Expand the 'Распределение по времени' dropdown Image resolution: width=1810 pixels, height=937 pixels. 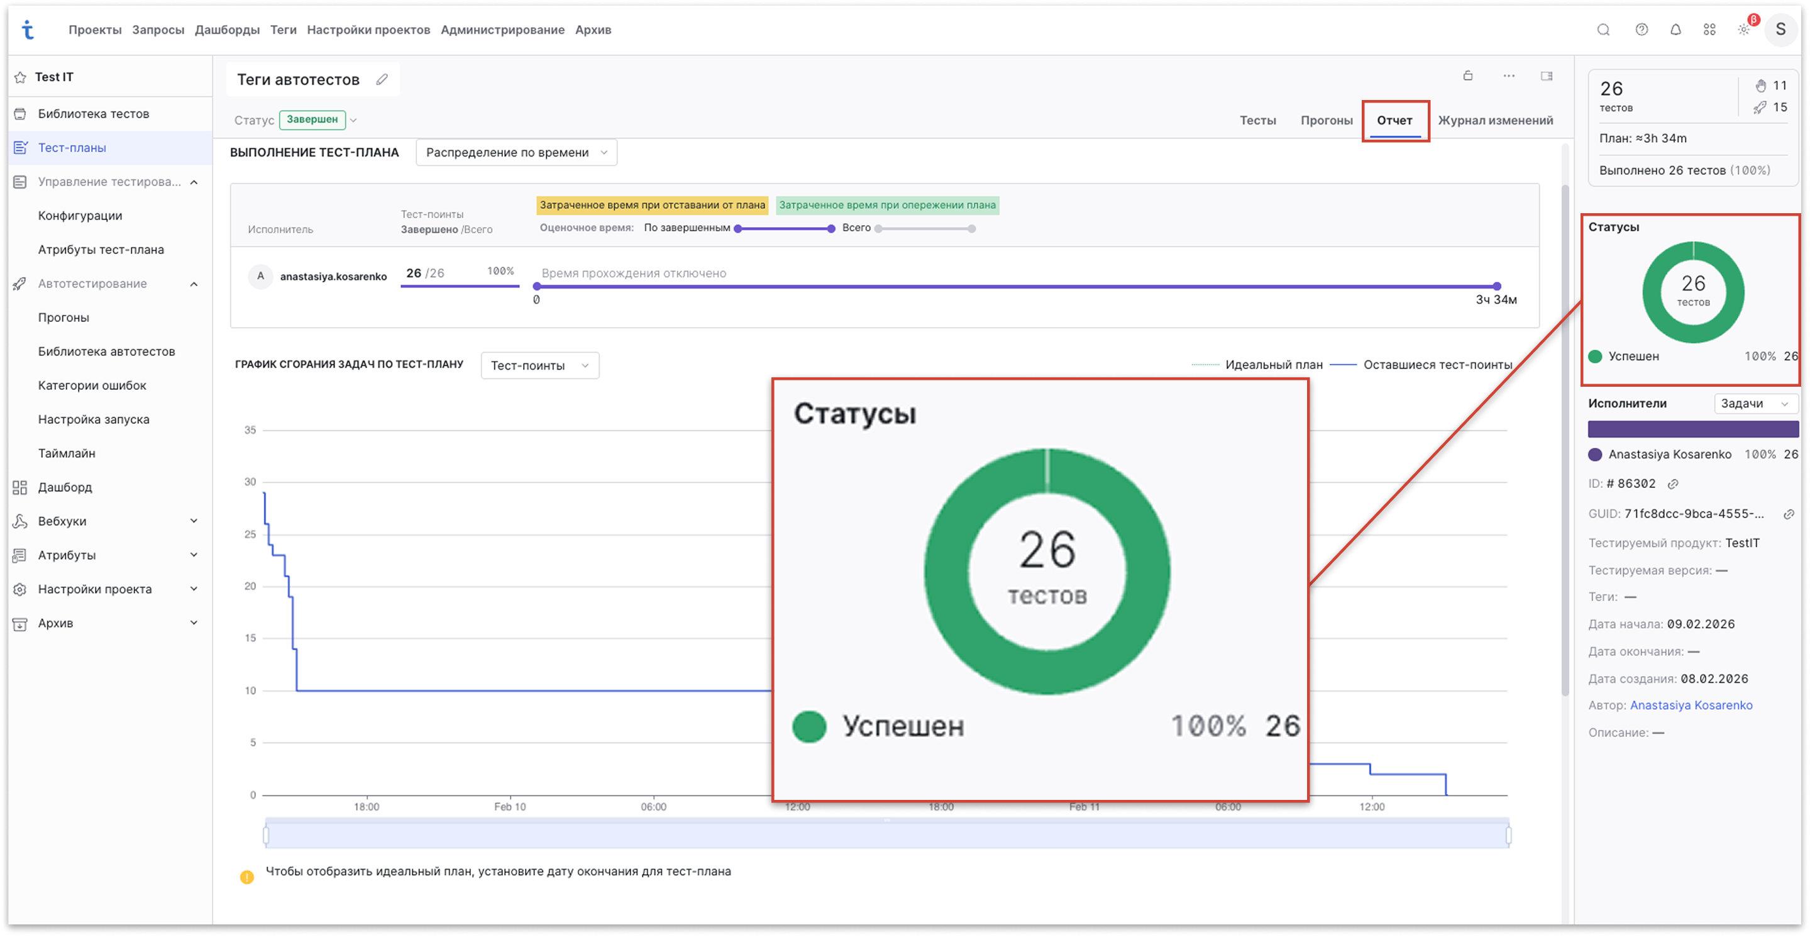point(516,152)
